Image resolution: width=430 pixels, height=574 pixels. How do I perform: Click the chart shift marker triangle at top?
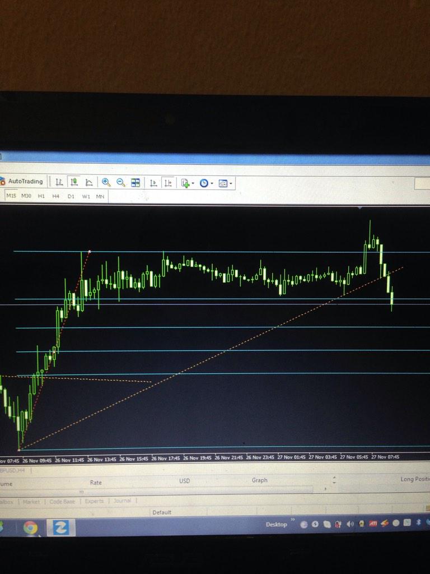click(x=360, y=208)
